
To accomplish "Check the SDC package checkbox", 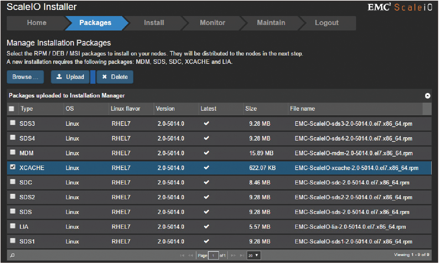I will [13, 182].
